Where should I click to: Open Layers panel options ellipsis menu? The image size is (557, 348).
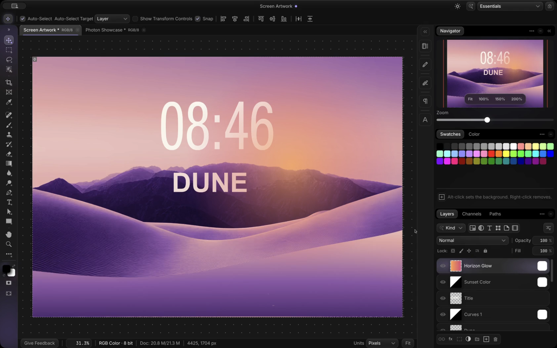(x=542, y=214)
